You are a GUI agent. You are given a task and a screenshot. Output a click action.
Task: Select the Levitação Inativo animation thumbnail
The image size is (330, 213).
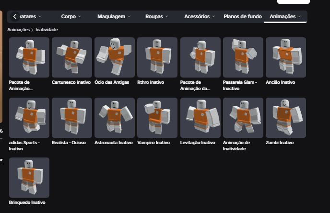[200, 118]
